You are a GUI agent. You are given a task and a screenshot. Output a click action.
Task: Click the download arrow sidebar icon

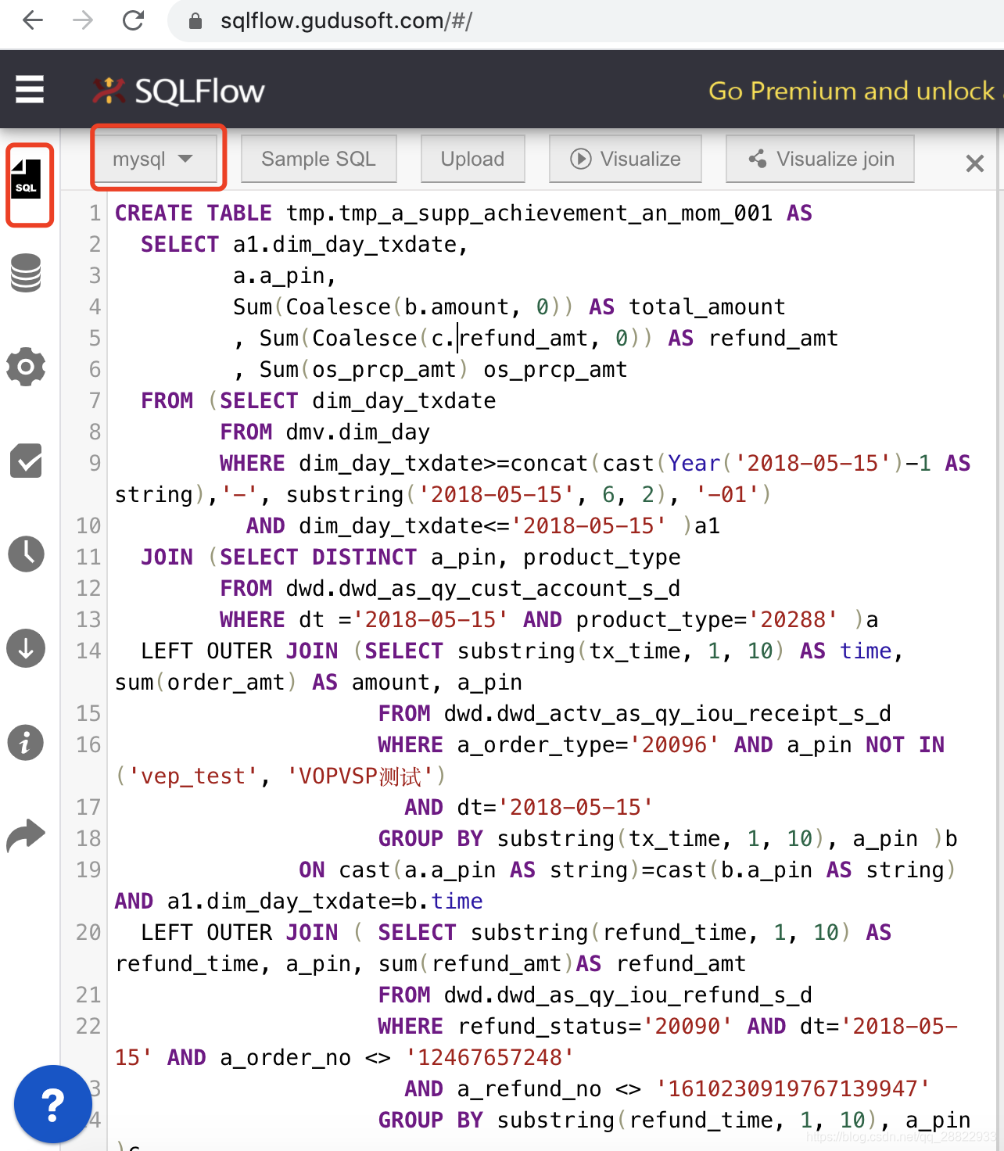[x=26, y=648]
